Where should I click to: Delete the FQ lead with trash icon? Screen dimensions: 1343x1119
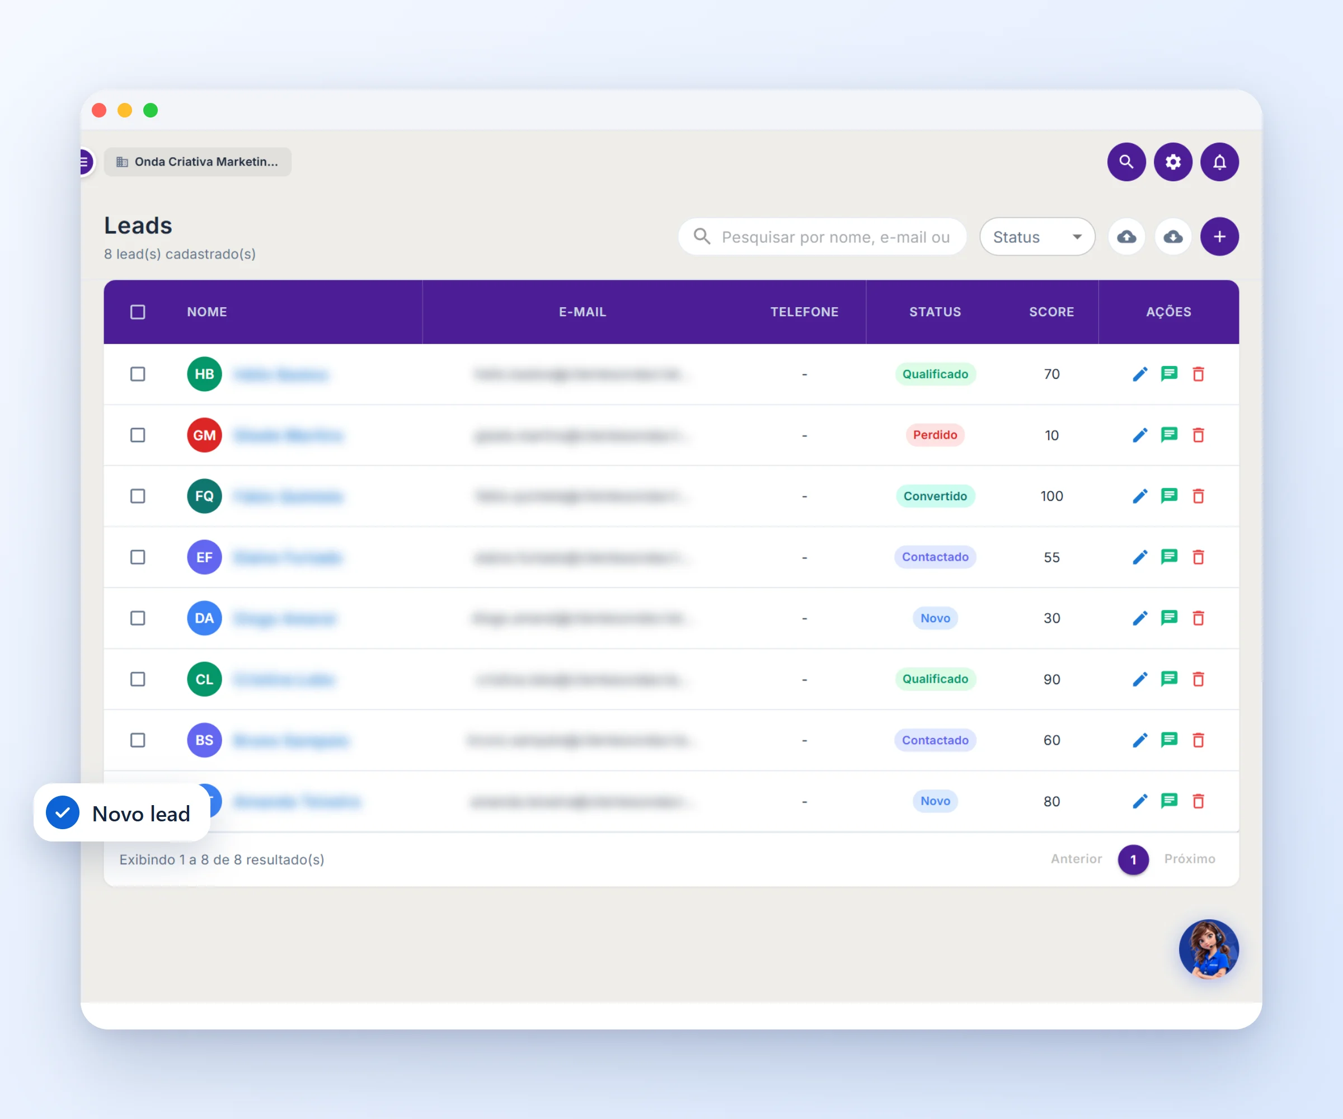(1199, 496)
